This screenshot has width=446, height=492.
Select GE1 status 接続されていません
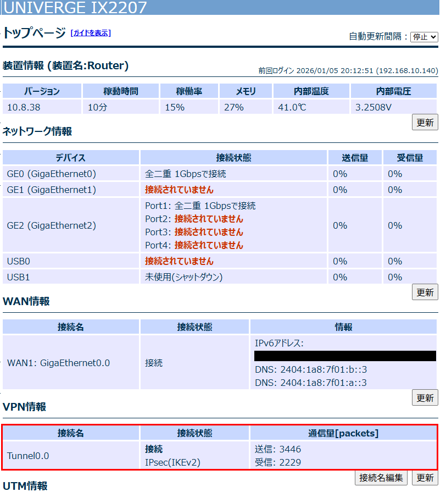click(179, 190)
